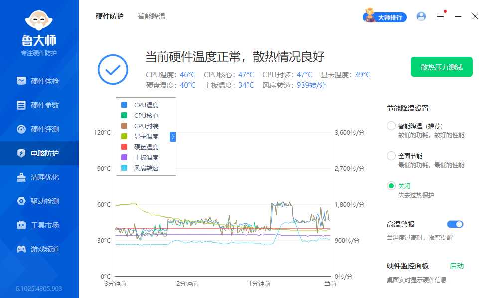
Task: Toggle 硬盘温度 red legend swatch
Action: (124, 147)
